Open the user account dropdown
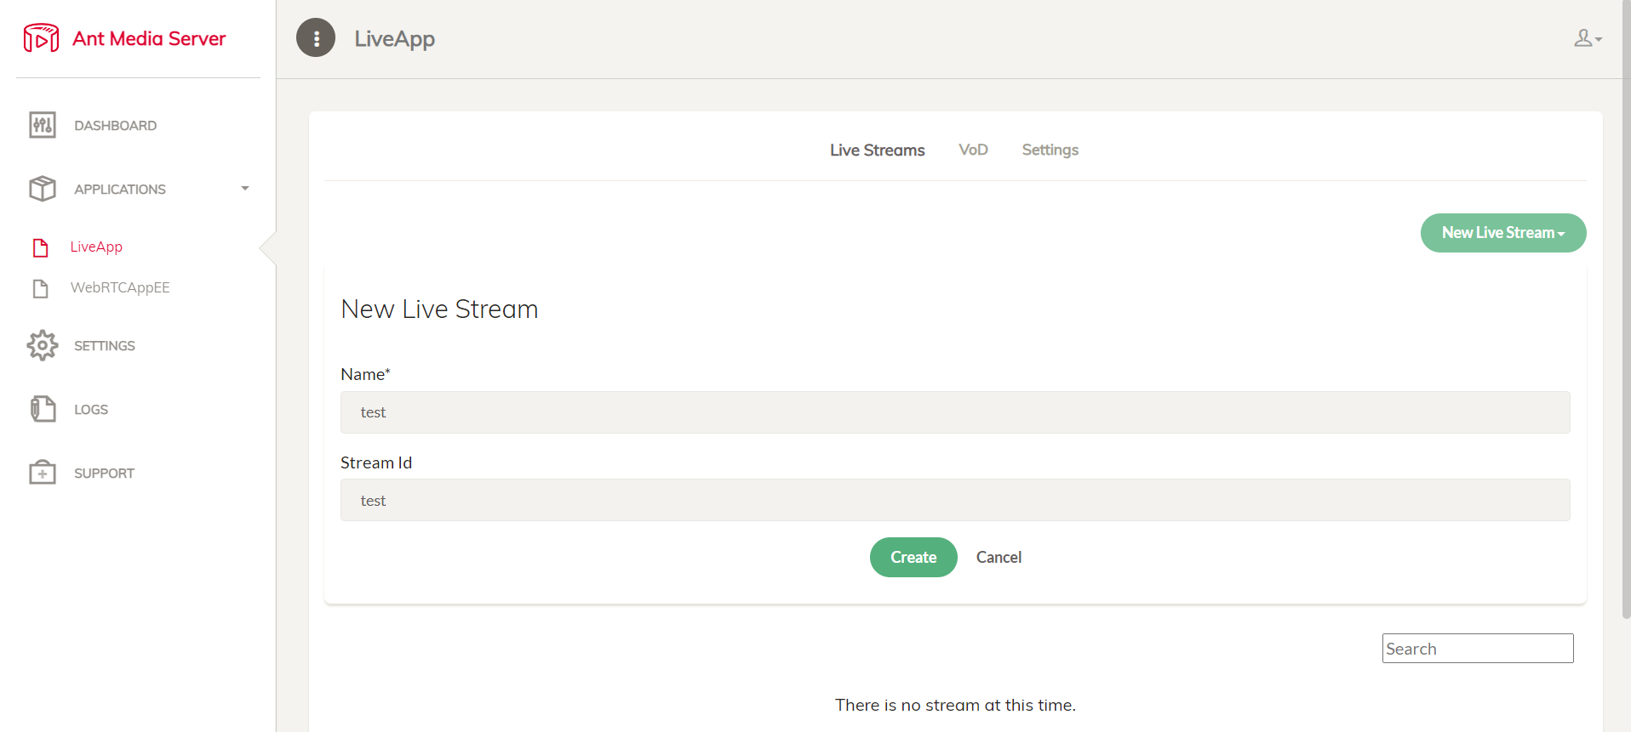The image size is (1631, 732). (1588, 38)
